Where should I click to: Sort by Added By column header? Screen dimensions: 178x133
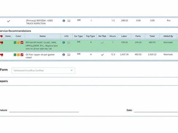(x=168, y=36)
